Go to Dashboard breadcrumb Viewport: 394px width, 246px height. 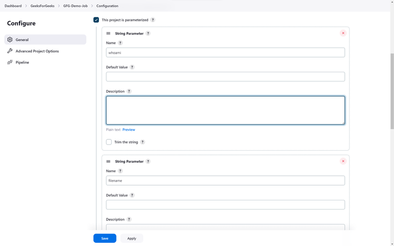point(13,6)
